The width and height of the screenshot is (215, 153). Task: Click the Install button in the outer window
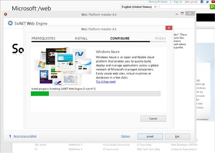click(150, 137)
